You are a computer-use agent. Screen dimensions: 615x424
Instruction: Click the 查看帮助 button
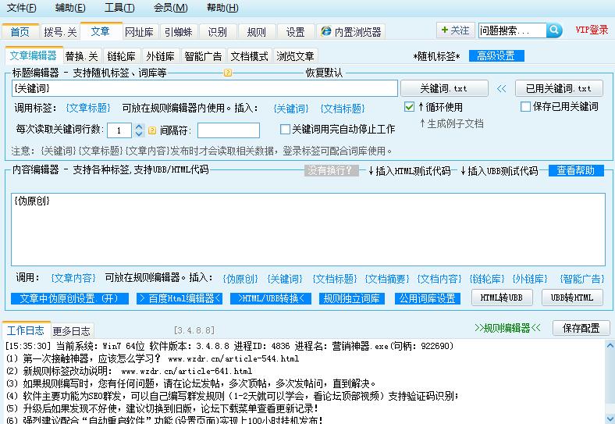576,170
